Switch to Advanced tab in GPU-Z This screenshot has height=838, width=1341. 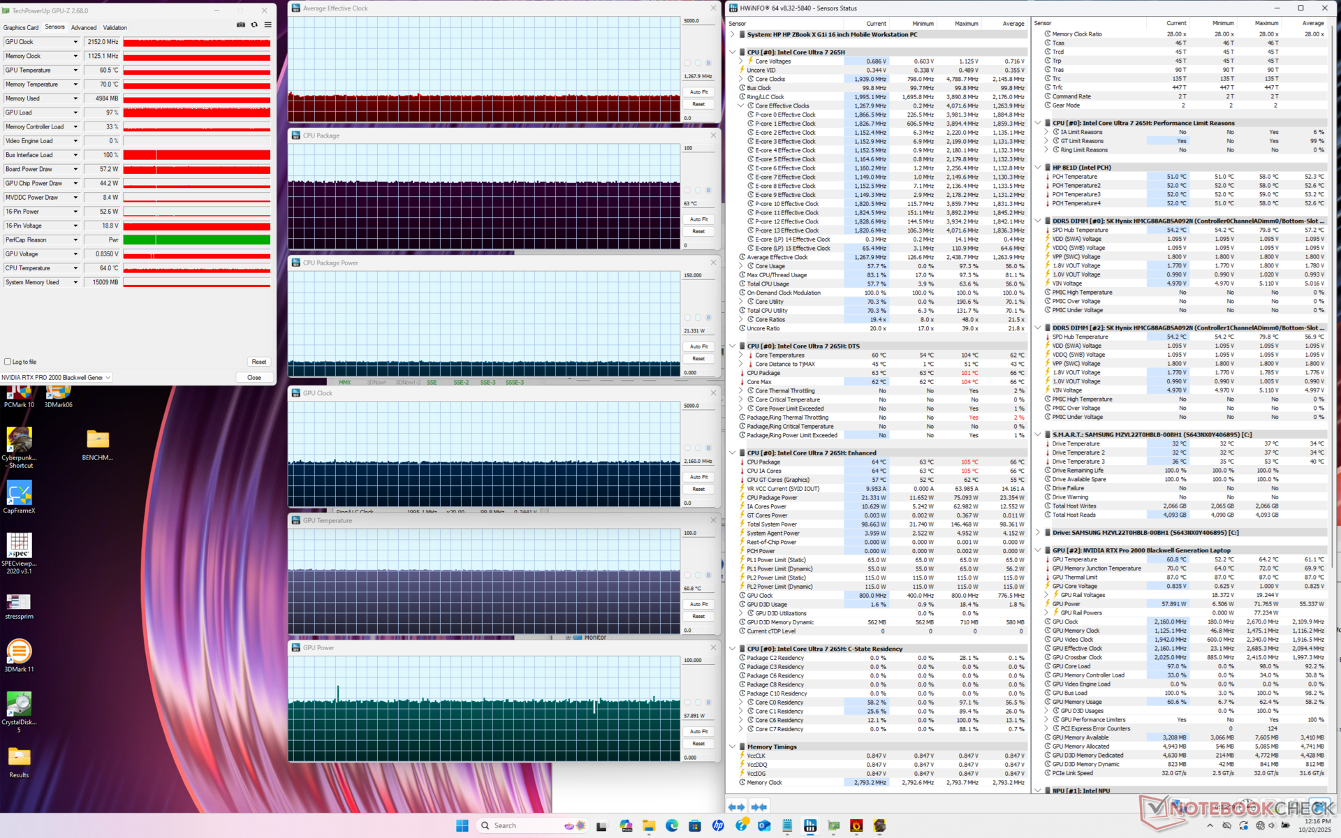[84, 28]
